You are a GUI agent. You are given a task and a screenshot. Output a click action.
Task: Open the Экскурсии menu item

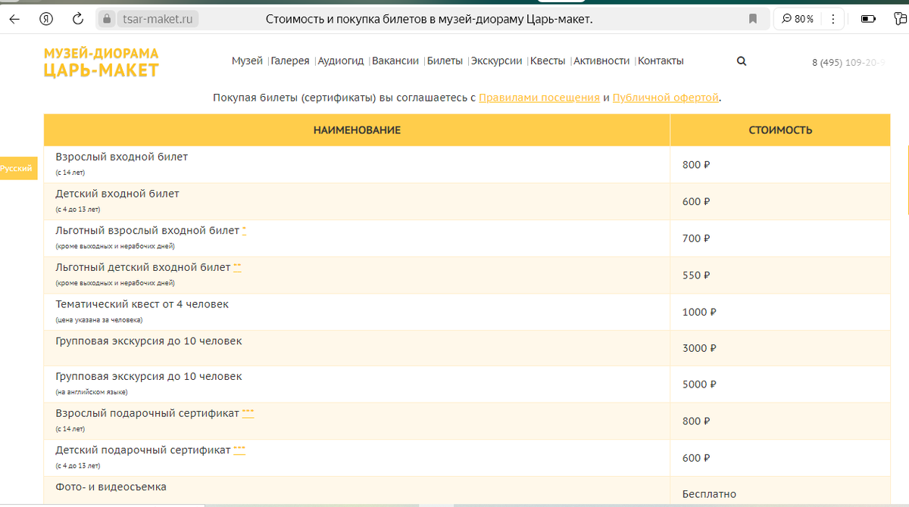pyautogui.click(x=496, y=61)
